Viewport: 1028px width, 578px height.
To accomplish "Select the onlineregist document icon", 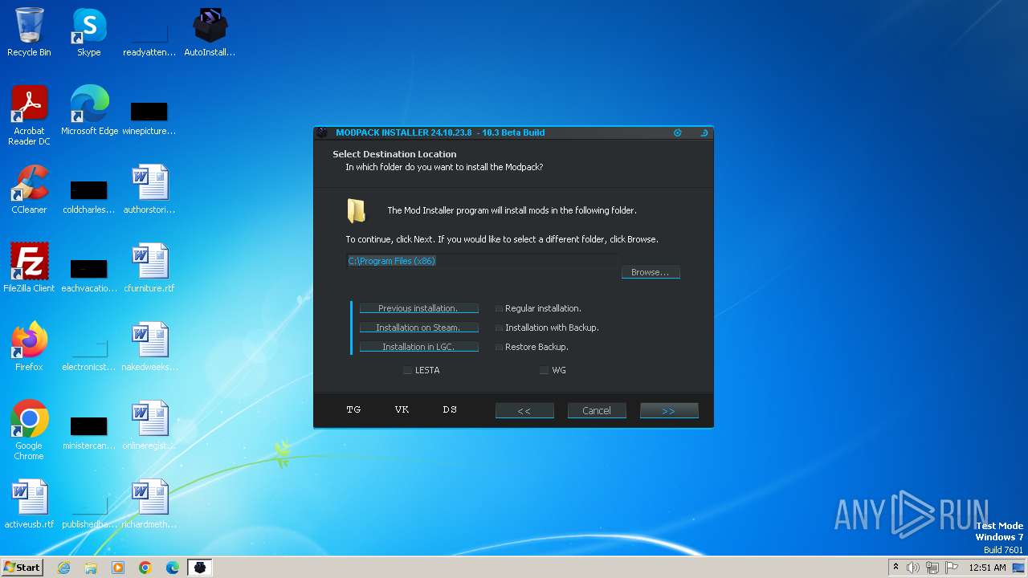I will pyautogui.click(x=149, y=425).
